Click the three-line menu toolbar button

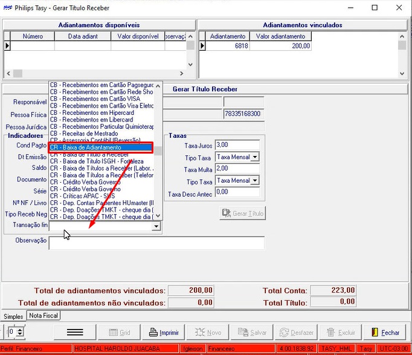[x=75, y=333]
